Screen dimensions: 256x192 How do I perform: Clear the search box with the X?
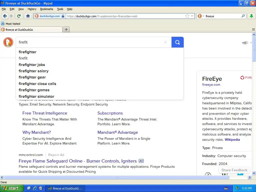165,42
